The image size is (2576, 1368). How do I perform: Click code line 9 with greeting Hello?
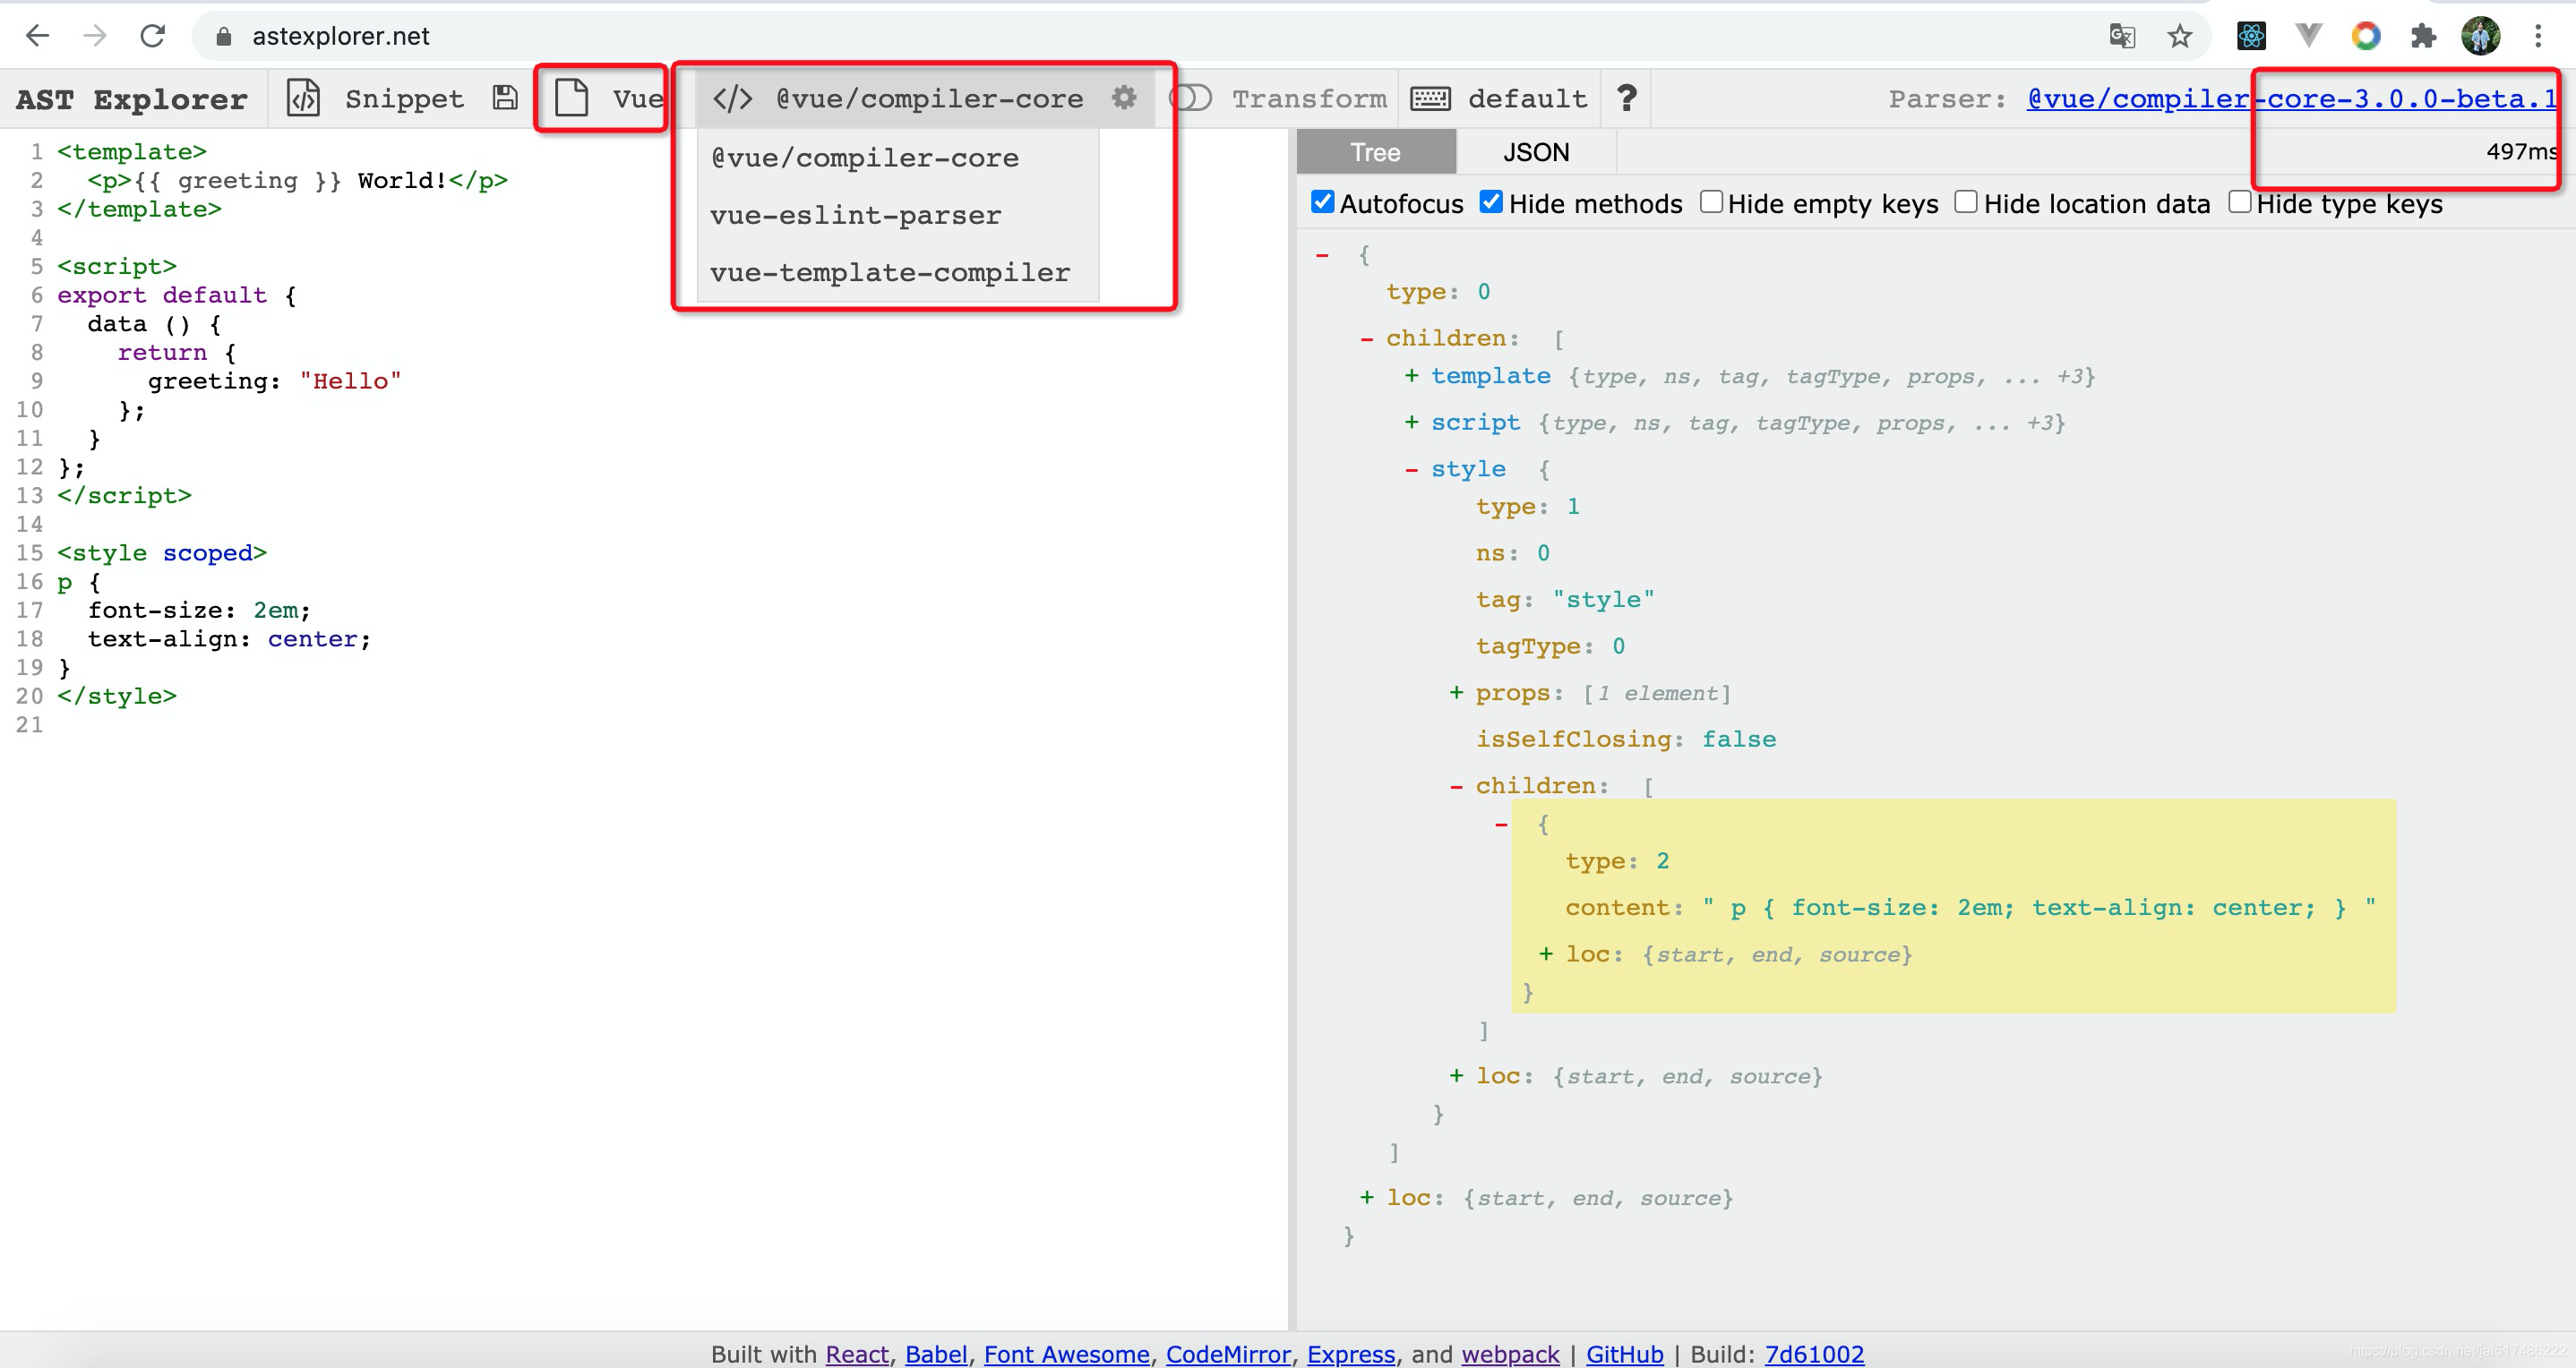(274, 380)
